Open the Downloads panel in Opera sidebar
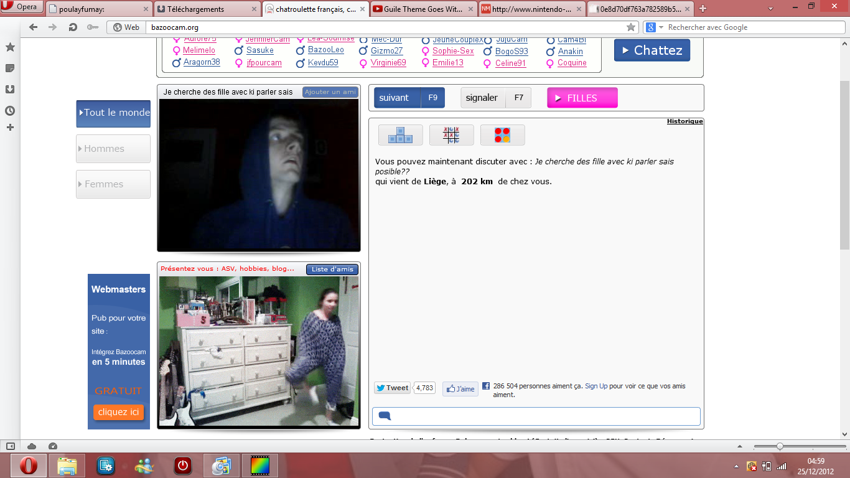 click(x=10, y=89)
